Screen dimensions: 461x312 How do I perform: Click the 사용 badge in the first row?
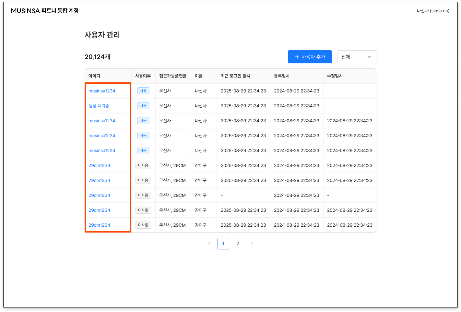[143, 91]
